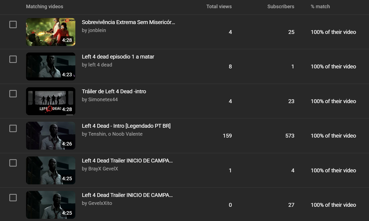Click title Left 4 Dead - Intro [Legendado PT BR]
The image size is (369, 221).
[126, 126]
